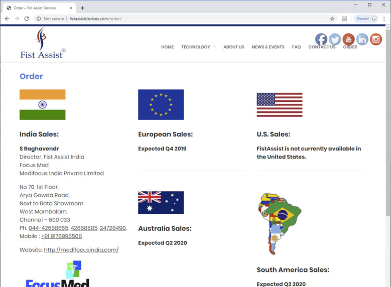The height and width of the screenshot is (287, 391).
Task: Open the Facebook social icon
Action: [x=321, y=39]
